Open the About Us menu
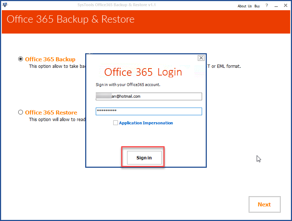 point(244,6)
